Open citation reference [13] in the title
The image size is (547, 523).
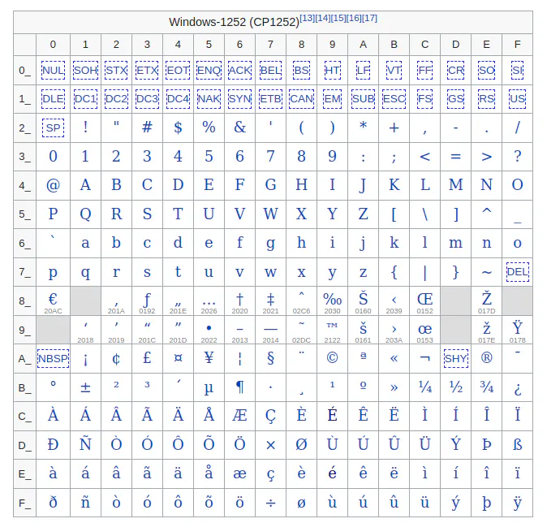308,18
